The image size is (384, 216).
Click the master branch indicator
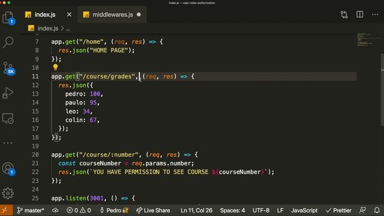click(x=31, y=211)
